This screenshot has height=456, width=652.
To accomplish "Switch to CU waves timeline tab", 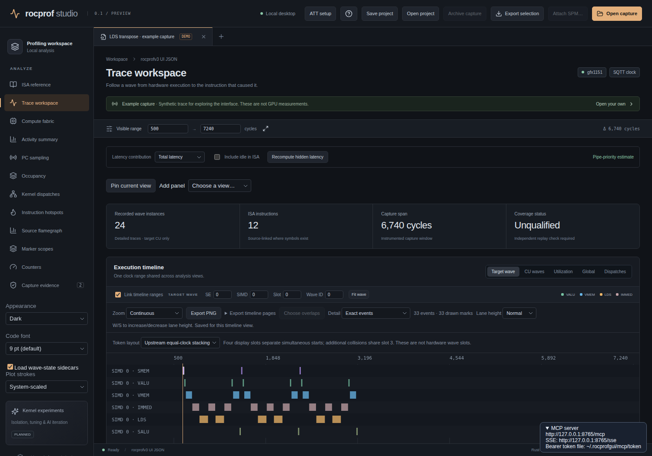I will tap(534, 272).
